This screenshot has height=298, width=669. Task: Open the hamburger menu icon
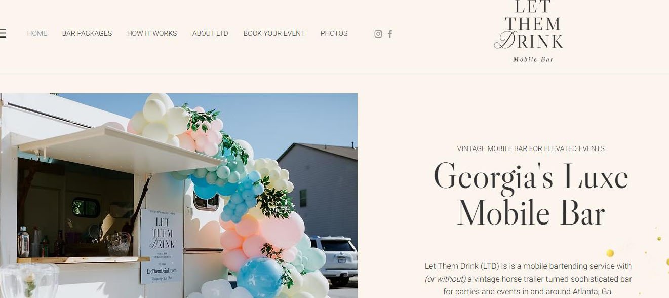click(3, 33)
